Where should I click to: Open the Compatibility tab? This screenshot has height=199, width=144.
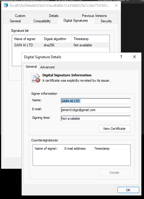pos(42,21)
